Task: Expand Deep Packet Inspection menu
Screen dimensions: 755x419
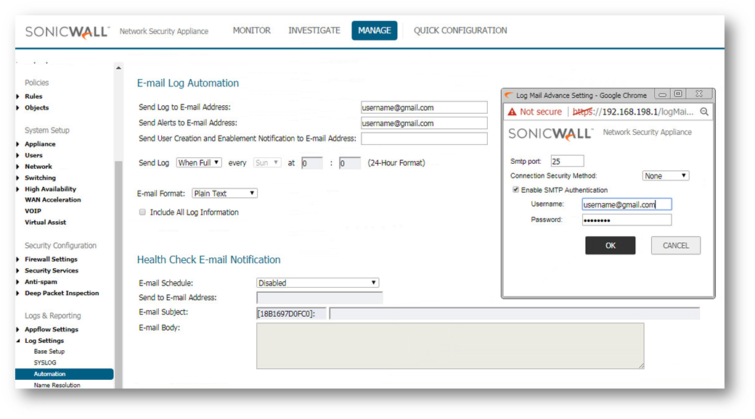Action: [x=62, y=293]
